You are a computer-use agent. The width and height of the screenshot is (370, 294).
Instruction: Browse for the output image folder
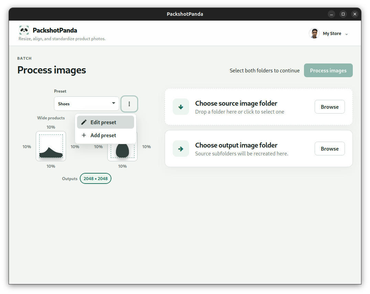tap(330, 149)
